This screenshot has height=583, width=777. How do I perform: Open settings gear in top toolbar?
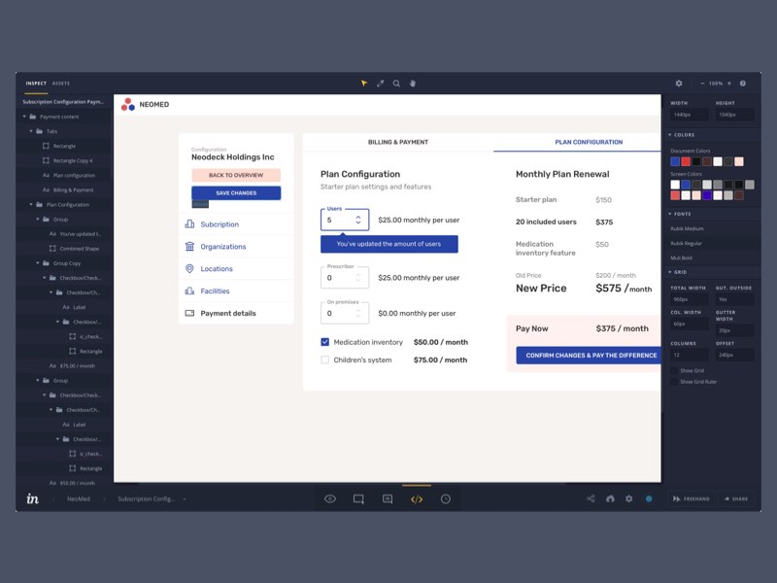pyautogui.click(x=679, y=84)
